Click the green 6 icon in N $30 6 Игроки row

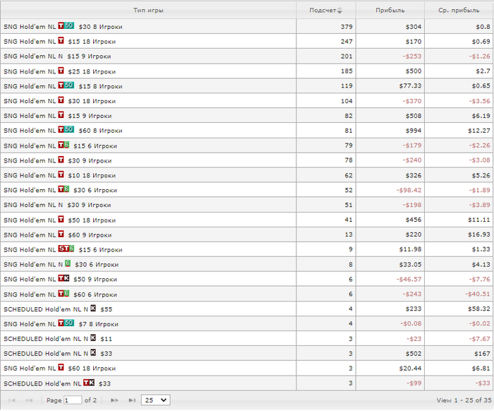point(68,263)
